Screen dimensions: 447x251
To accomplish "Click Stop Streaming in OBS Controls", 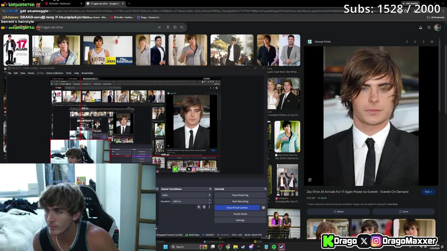I will click(x=240, y=195).
